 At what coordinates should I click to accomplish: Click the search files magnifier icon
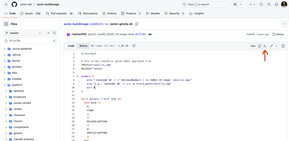tap(55, 33)
